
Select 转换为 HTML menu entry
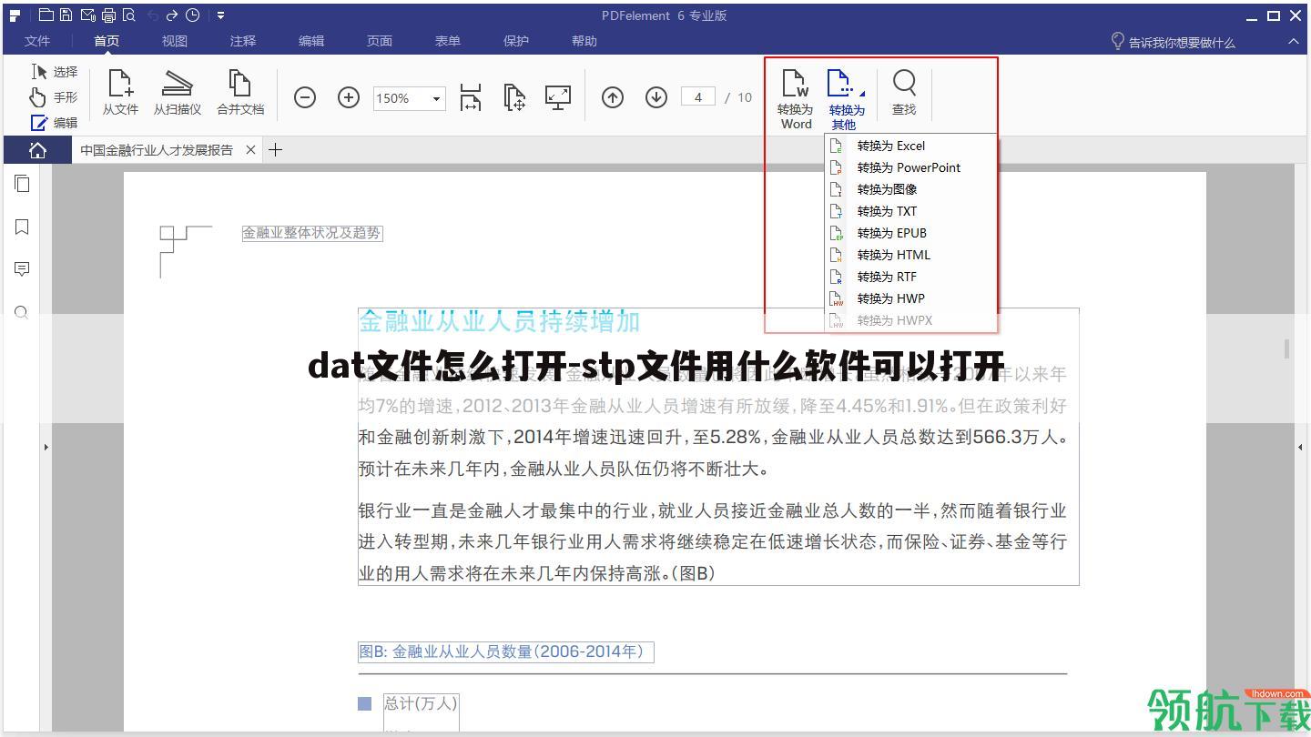click(x=910, y=255)
